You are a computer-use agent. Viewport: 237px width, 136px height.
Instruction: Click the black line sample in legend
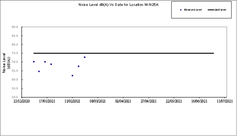[x=211, y=10]
